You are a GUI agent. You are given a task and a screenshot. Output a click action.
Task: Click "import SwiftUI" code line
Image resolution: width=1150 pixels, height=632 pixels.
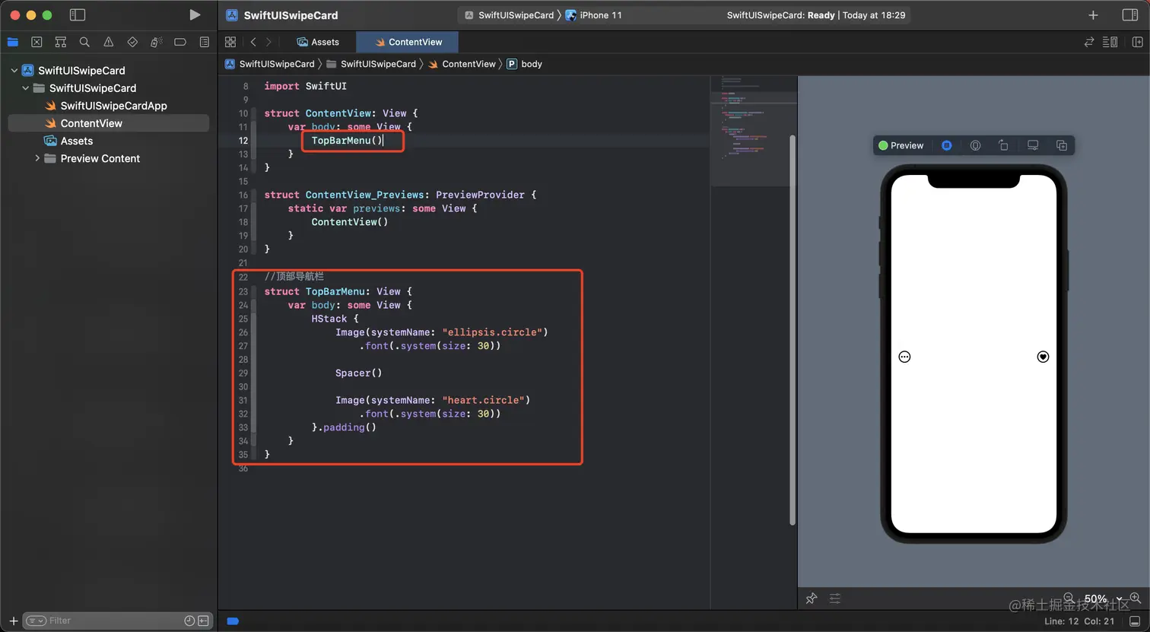pos(305,86)
